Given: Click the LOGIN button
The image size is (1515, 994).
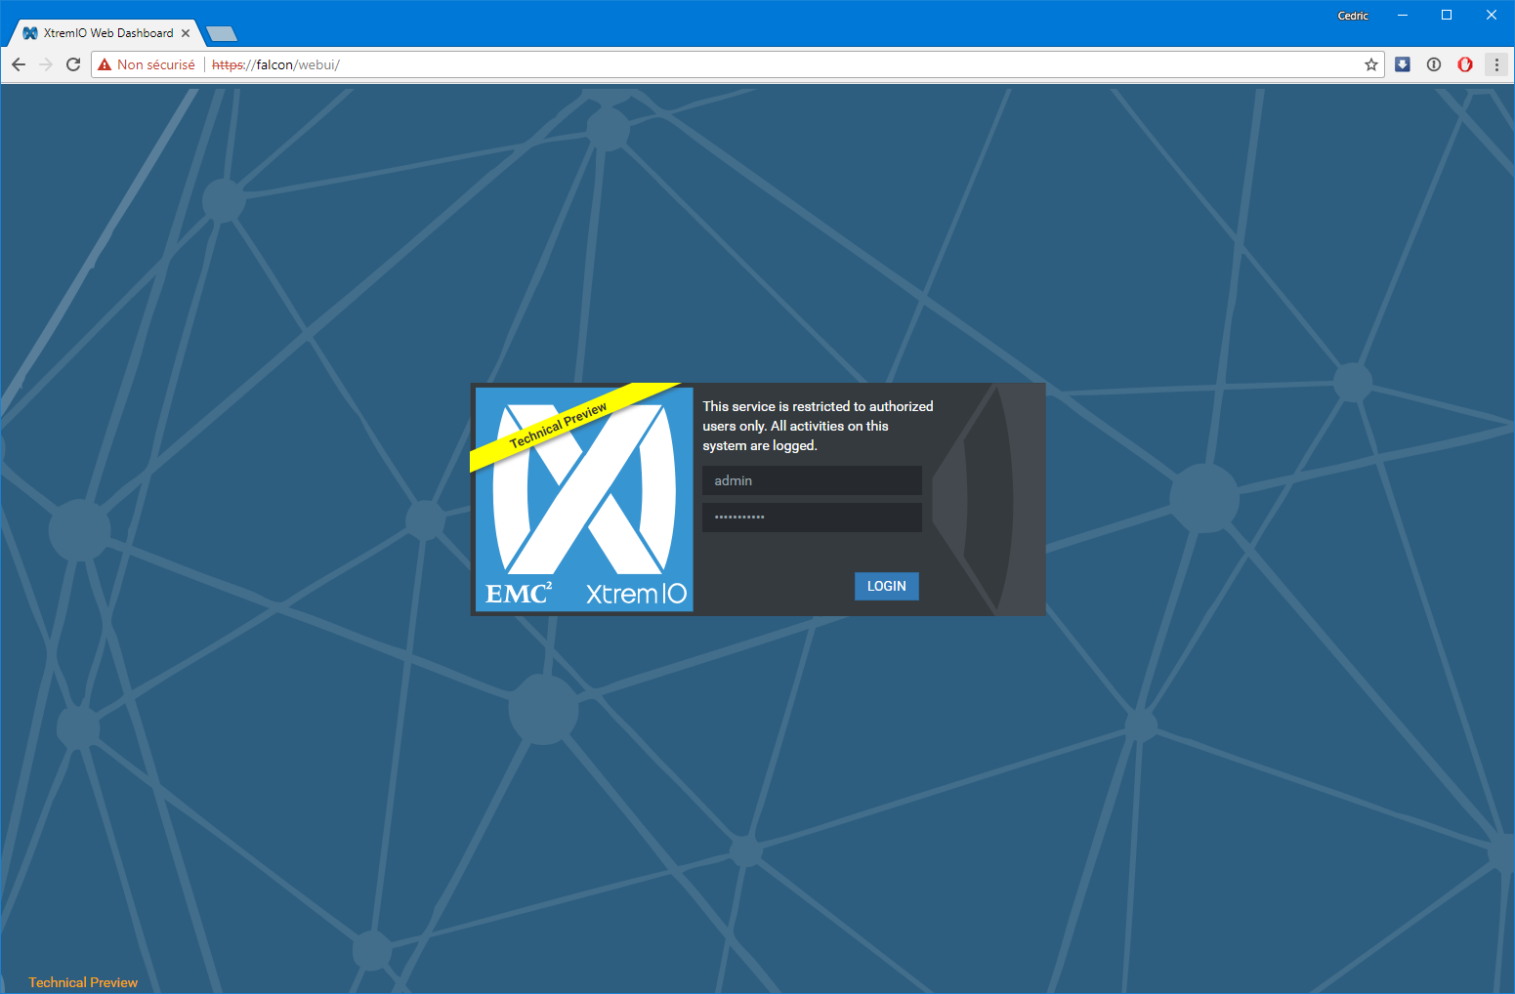Looking at the screenshot, I should pos(886,586).
